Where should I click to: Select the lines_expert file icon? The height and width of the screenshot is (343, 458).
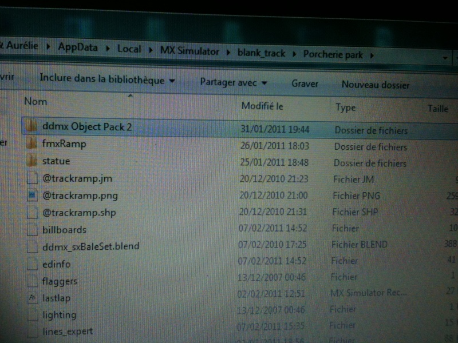[x=33, y=332]
